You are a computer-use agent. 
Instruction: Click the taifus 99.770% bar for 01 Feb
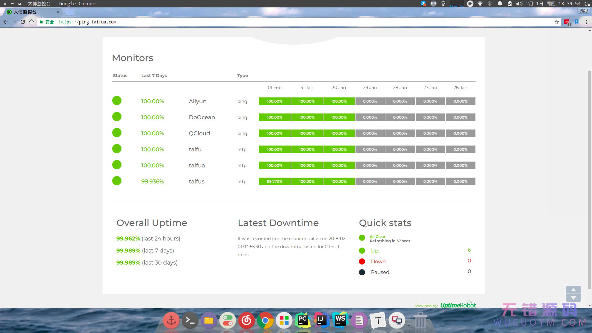point(274,182)
